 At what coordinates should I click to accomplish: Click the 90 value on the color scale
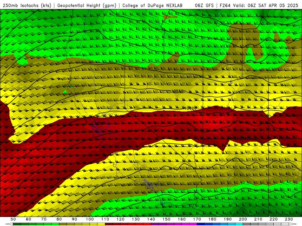click(x=74, y=219)
